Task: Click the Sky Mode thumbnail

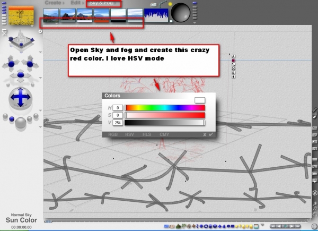Action: click(x=51, y=14)
